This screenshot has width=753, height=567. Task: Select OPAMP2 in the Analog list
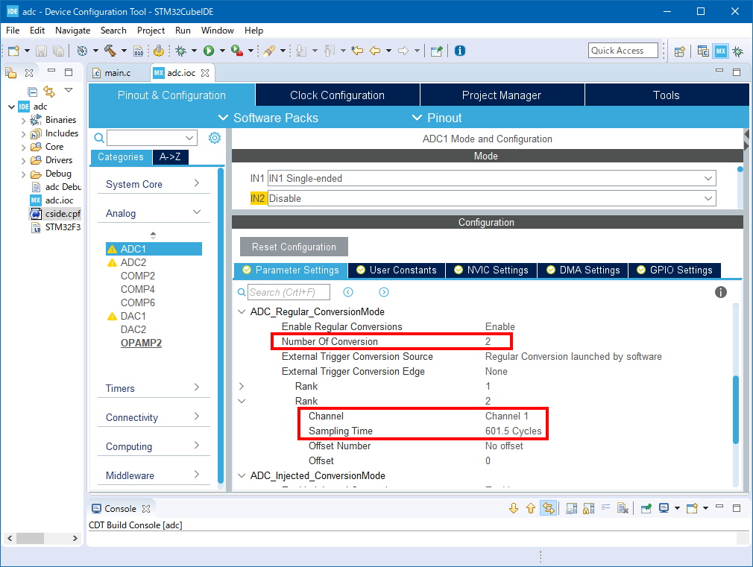141,343
